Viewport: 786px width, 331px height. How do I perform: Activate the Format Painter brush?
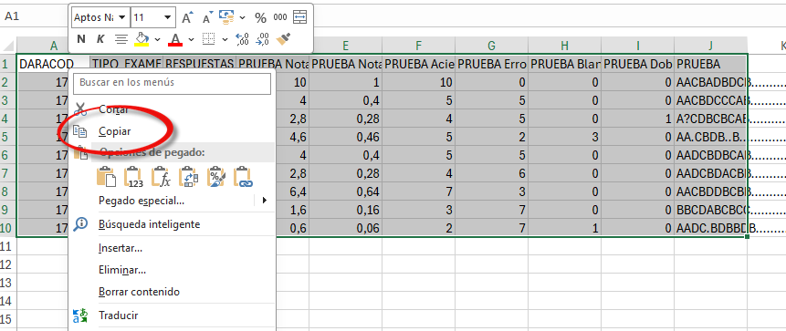tap(283, 39)
